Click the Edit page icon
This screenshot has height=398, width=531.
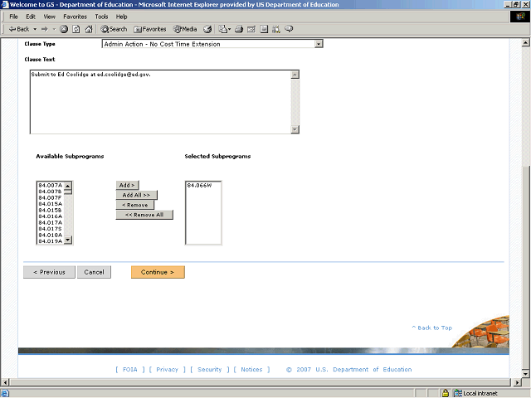pyautogui.click(x=251, y=29)
